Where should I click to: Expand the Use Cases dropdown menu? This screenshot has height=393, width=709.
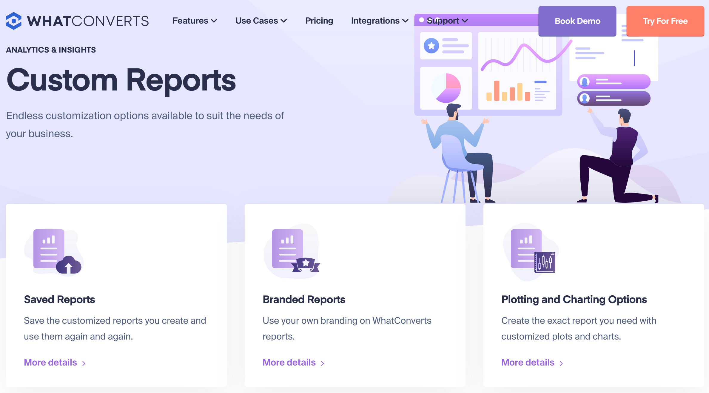[x=260, y=20]
